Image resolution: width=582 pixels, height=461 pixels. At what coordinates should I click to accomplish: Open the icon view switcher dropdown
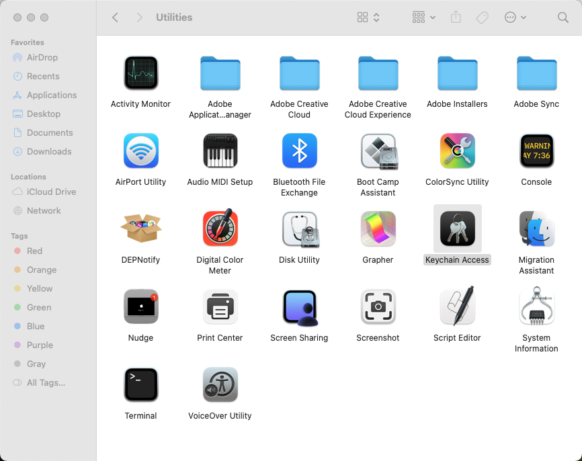click(x=368, y=17)
